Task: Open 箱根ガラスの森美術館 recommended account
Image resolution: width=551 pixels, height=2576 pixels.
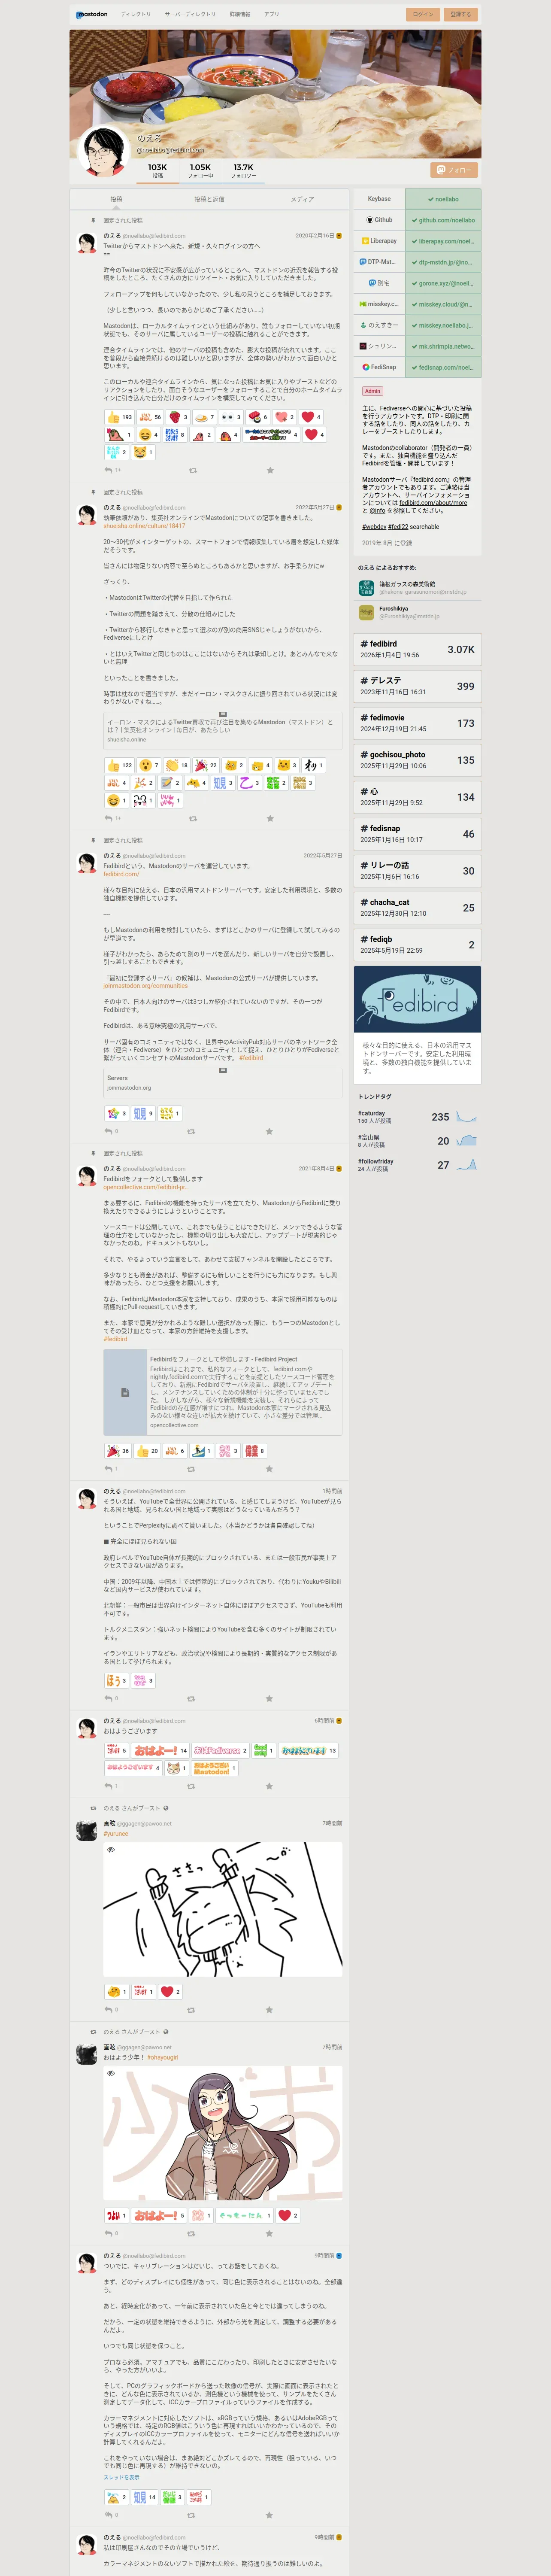Action: 417,588
